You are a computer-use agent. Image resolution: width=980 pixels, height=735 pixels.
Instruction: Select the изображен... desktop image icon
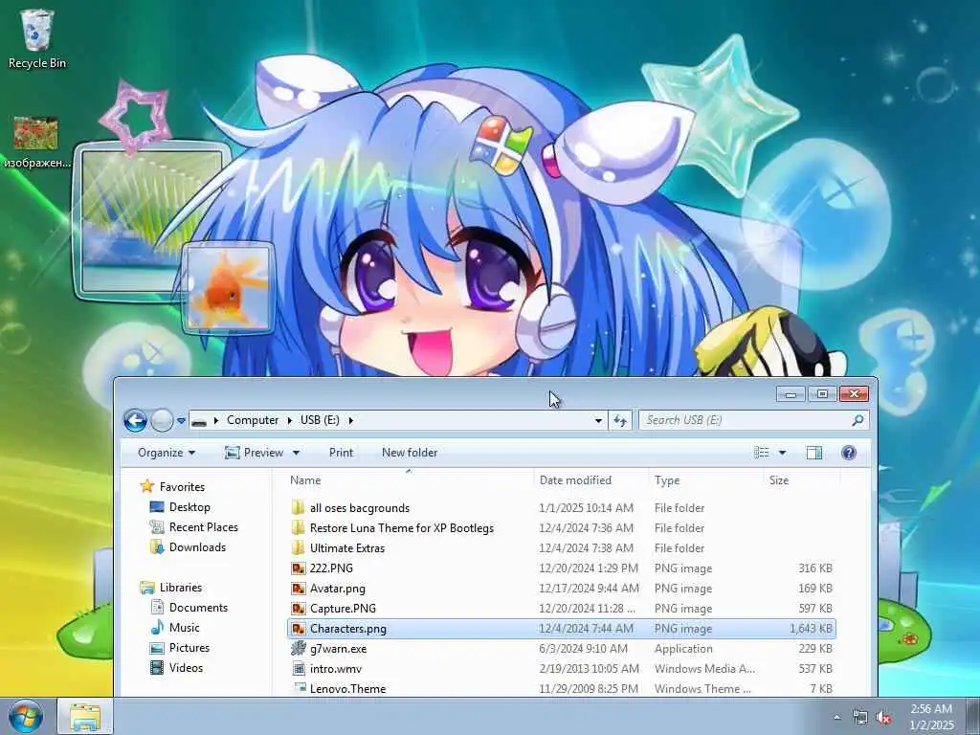(x=36, y=143)
